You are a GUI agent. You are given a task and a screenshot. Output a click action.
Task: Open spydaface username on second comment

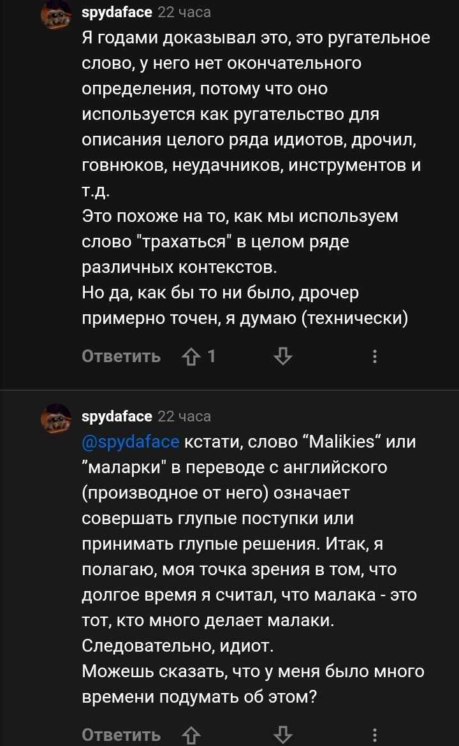tap(117, 416)
